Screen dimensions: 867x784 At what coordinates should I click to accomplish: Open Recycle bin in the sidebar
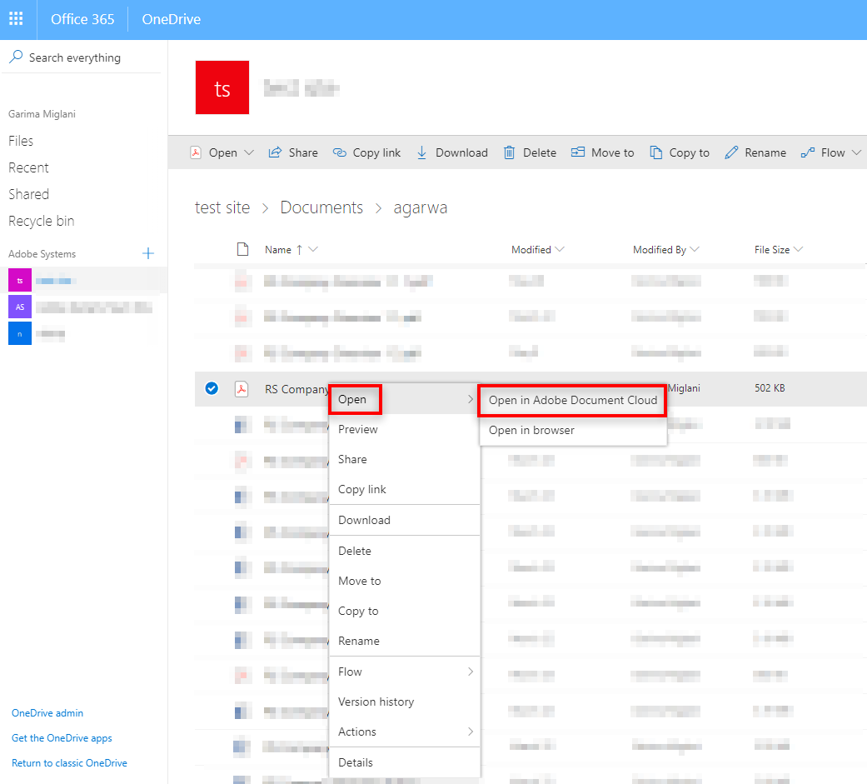(42, 221)
